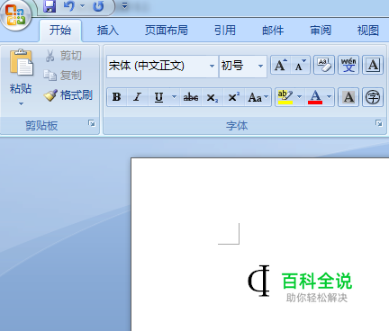389x331 pixels.
Task: Go to the 引用 tab
Action: pos(225,31)
